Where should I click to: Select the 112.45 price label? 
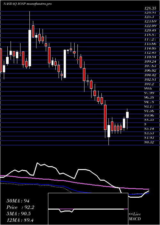click(151, 52)
